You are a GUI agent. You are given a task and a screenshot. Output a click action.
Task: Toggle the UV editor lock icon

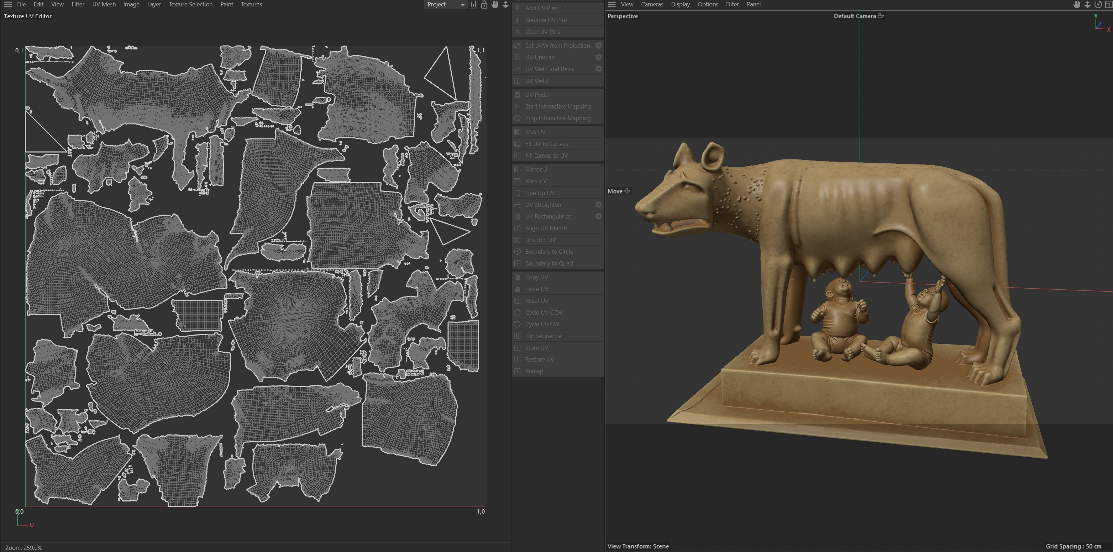coord(484,4)
